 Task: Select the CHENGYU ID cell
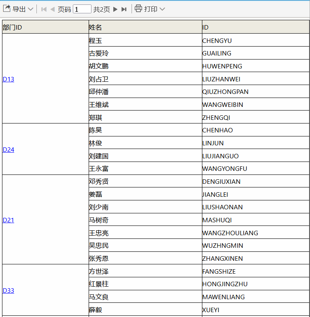click(x=256, y=40)
